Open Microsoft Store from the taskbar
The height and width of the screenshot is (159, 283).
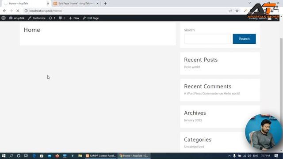[42, 156]
